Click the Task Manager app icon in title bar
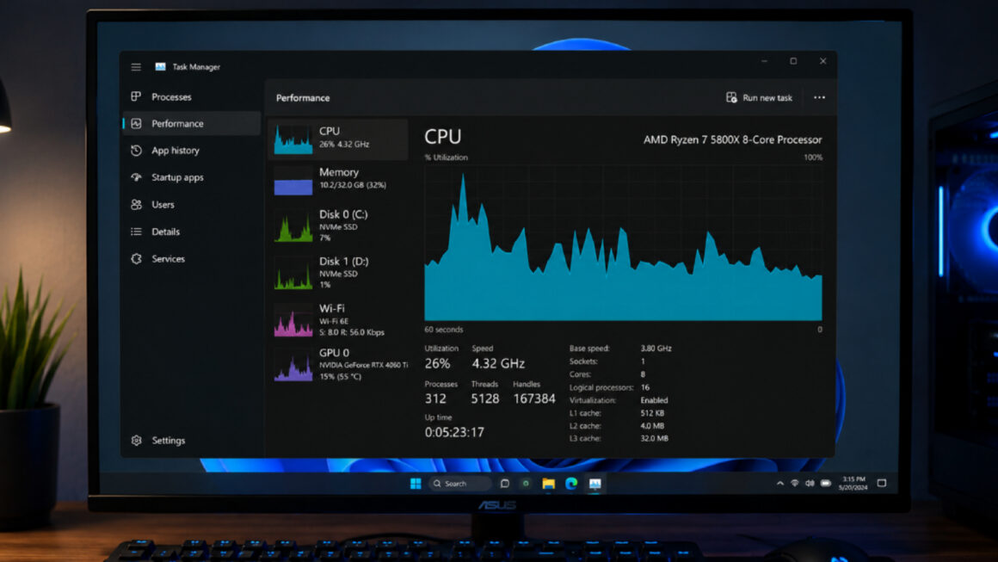998x562 pixels. 160,67
